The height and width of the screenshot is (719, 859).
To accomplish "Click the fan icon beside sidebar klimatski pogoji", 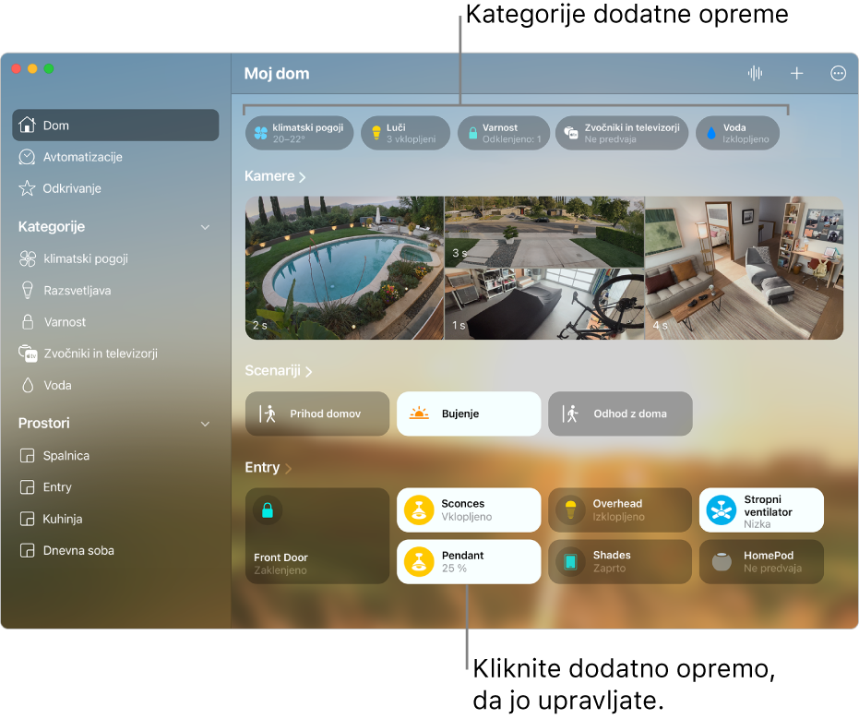I will (x=28, y=258).
